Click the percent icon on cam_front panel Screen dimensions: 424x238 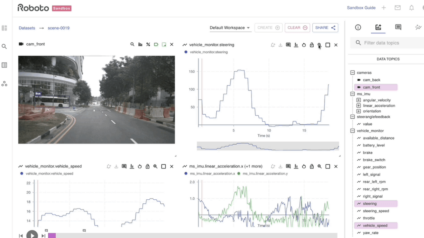(x=148, y=44)
